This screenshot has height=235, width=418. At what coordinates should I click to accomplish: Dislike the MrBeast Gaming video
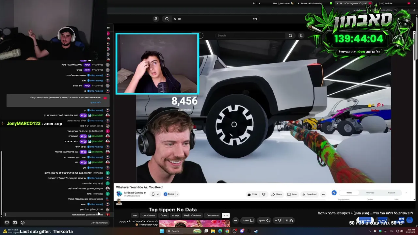point(264,194)
